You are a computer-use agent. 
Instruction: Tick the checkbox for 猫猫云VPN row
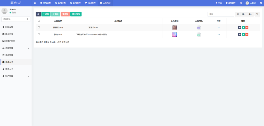point(39,27)
